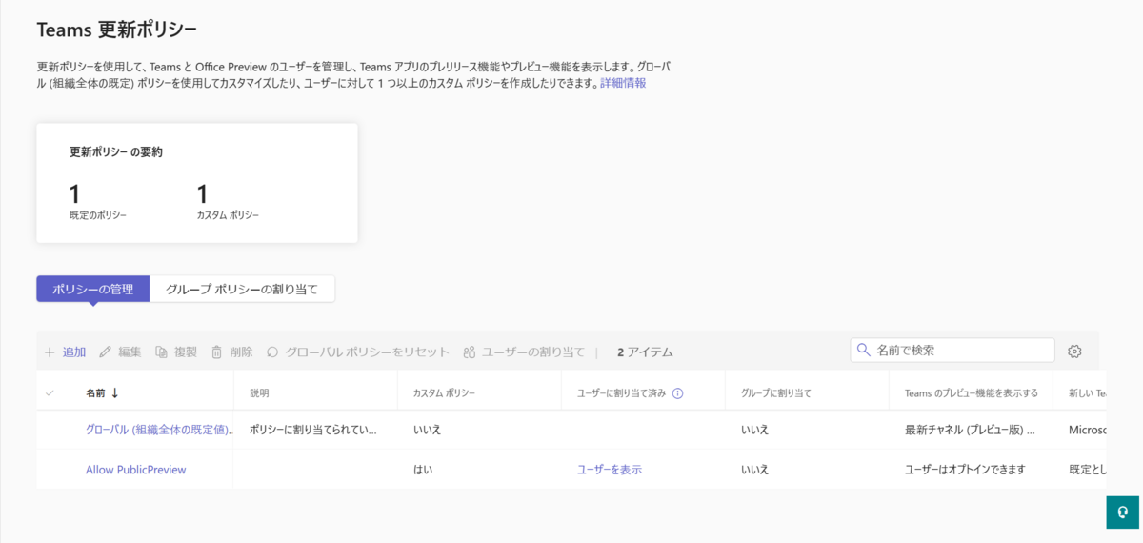Select ユーザーはオプトインできます cell

(965, 470)
